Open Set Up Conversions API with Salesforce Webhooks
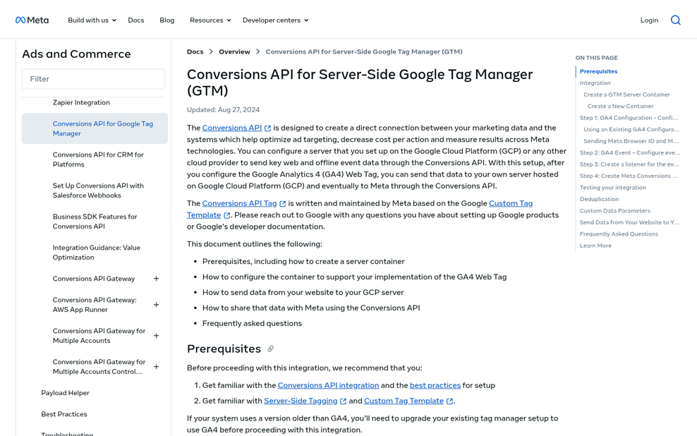The width and height of the screenshot is (697, 436). tap(98, 190)
